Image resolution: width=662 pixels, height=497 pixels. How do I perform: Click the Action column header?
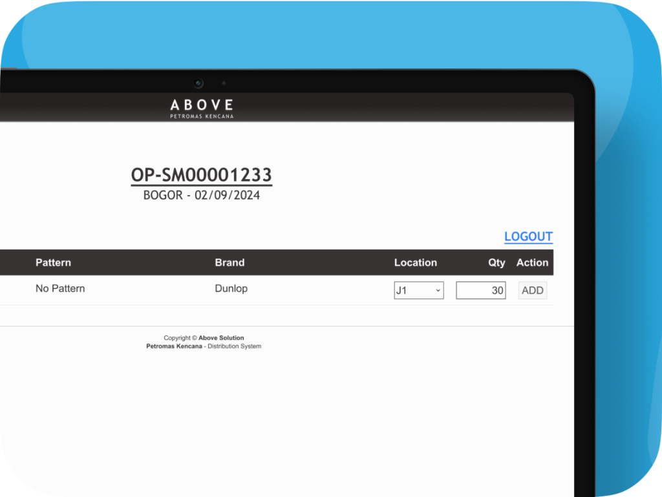coord(533,262)
